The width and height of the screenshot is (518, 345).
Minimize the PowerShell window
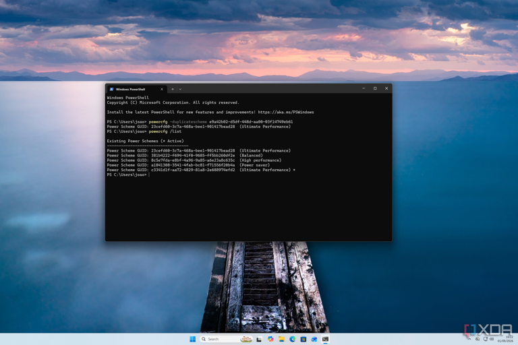[364, 88]
